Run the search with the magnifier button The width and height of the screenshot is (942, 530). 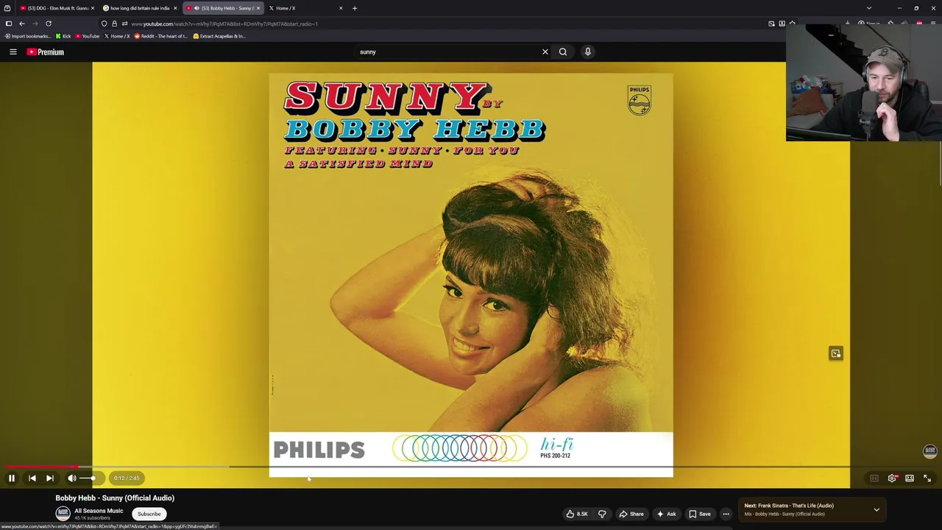point(563,52)
